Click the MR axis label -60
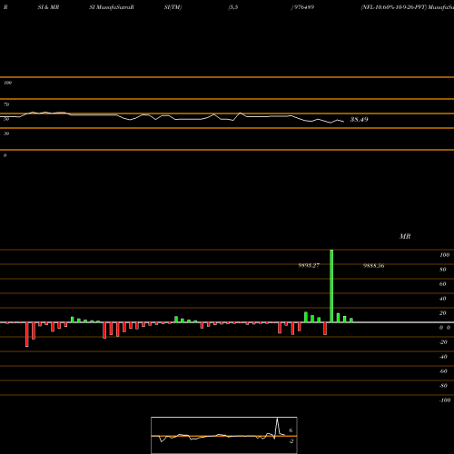Viewport: 454px width, 454px height. click(x=443, y=371)
